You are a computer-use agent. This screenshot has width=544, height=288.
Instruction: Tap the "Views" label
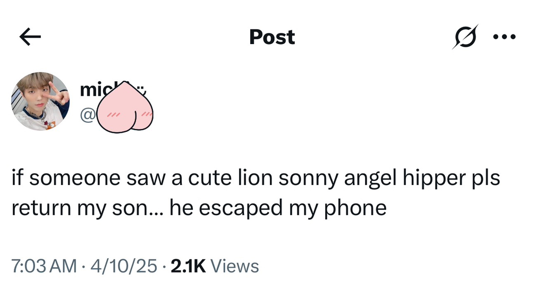click(x=235, y=265)
